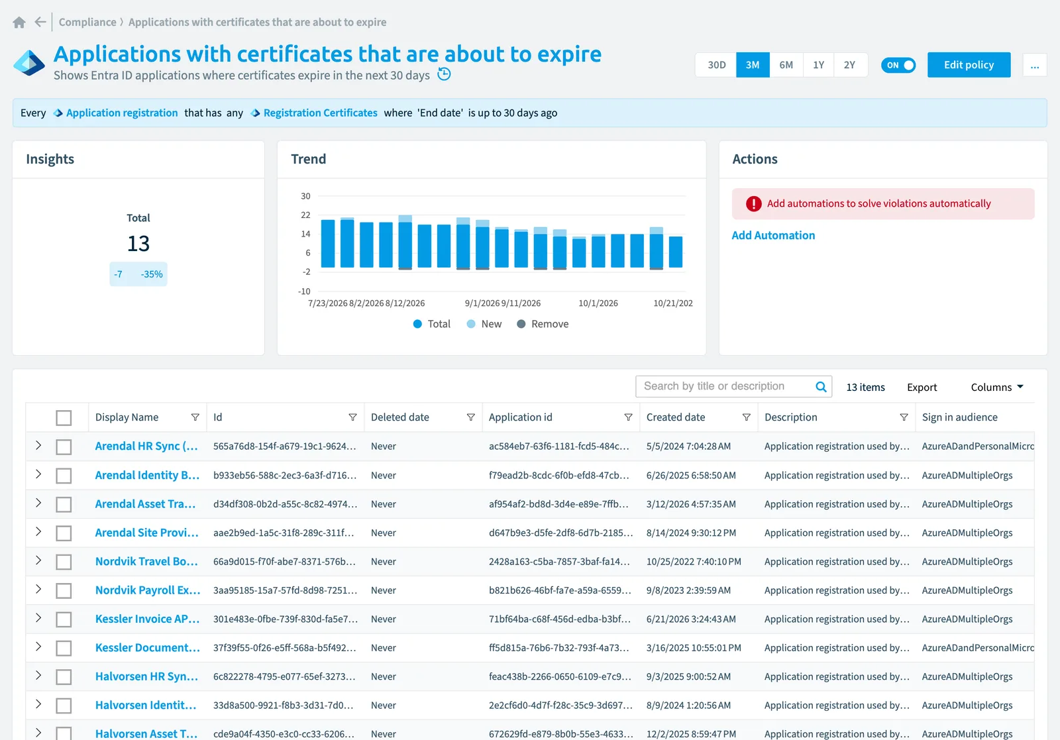The image size is (1060, 740).
Task: Expand the Kessler Document... row
Action: [x=38, y=647]
